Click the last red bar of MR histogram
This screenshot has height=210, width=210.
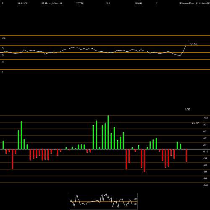coord(186,156)
